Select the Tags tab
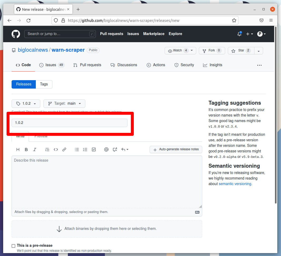The width and height of the screenshot is (281, 256). (44, 84)
